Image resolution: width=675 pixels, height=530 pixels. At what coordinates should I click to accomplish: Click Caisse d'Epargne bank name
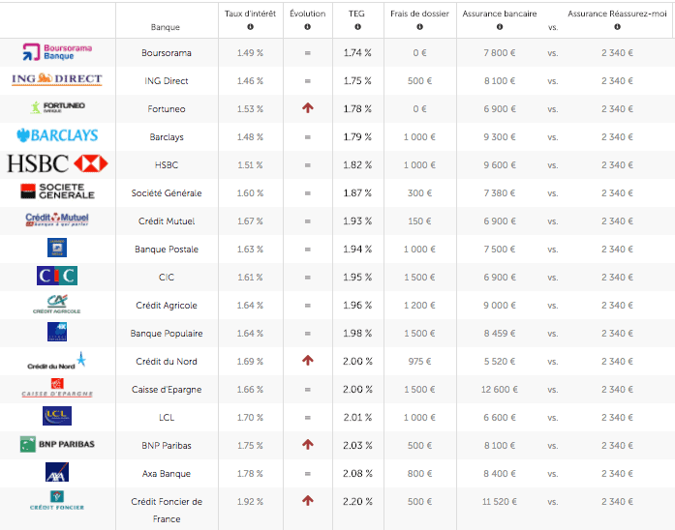[x=166, y=389]
